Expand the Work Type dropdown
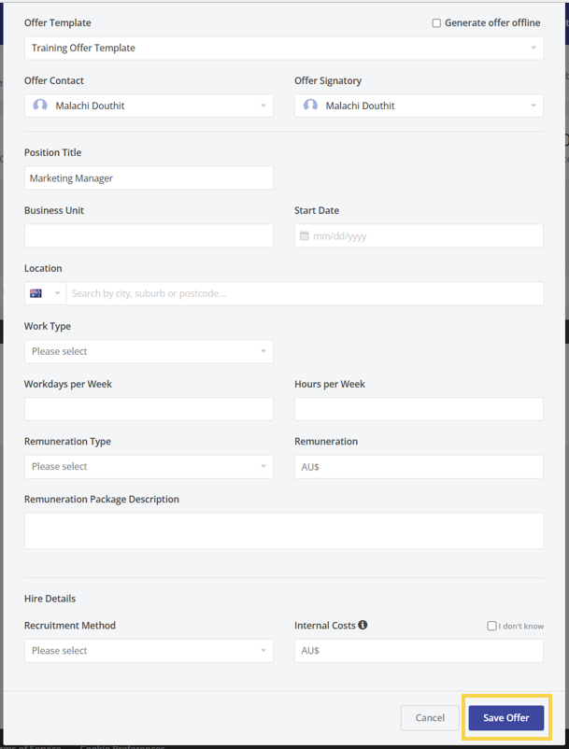Viewport: 569px width, 749px height. point(149,351)
